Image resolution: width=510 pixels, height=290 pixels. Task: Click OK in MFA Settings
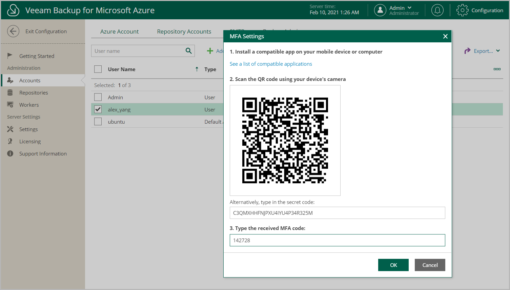coord(393,265)
